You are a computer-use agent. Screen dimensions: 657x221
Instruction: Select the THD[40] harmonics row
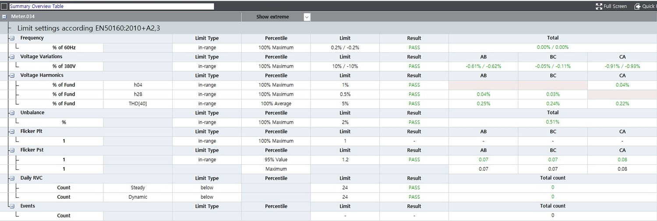click(138, 104)
